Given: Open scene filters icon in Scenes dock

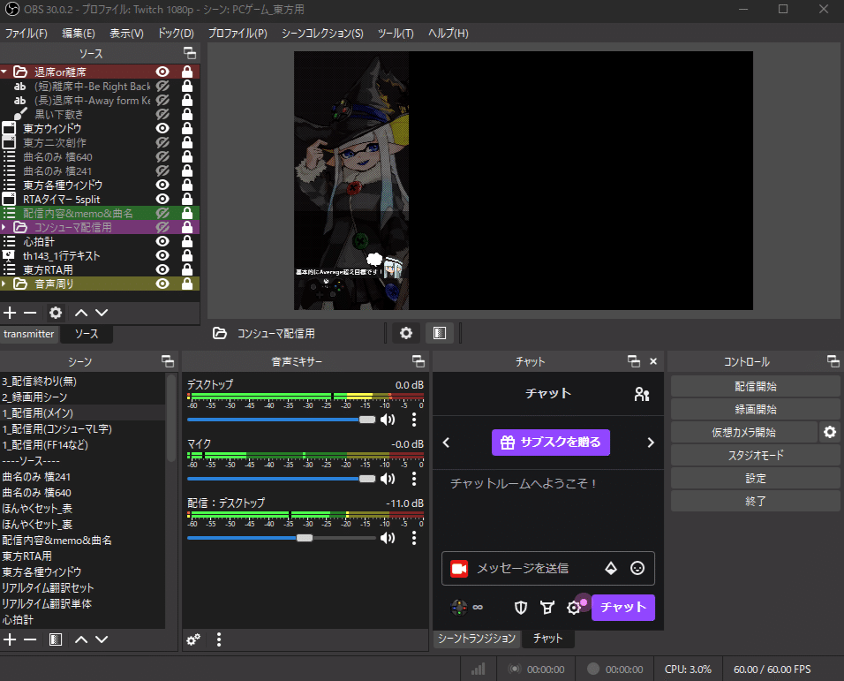Looking at the screenshot, I should [x=56, y=639].
